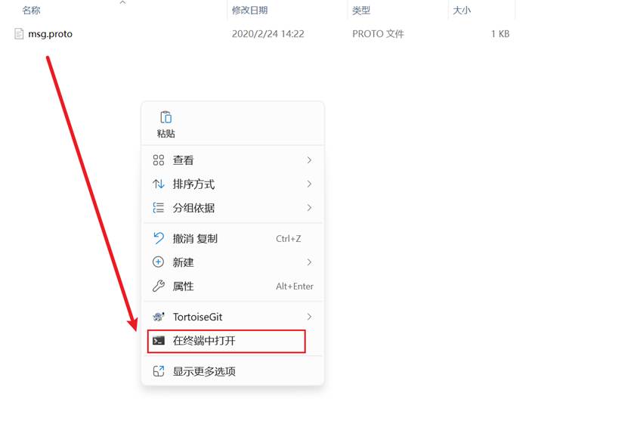Screen dimensions: 628x443
Task: Click the Paste clipboard icon
Action: [166, 117]
